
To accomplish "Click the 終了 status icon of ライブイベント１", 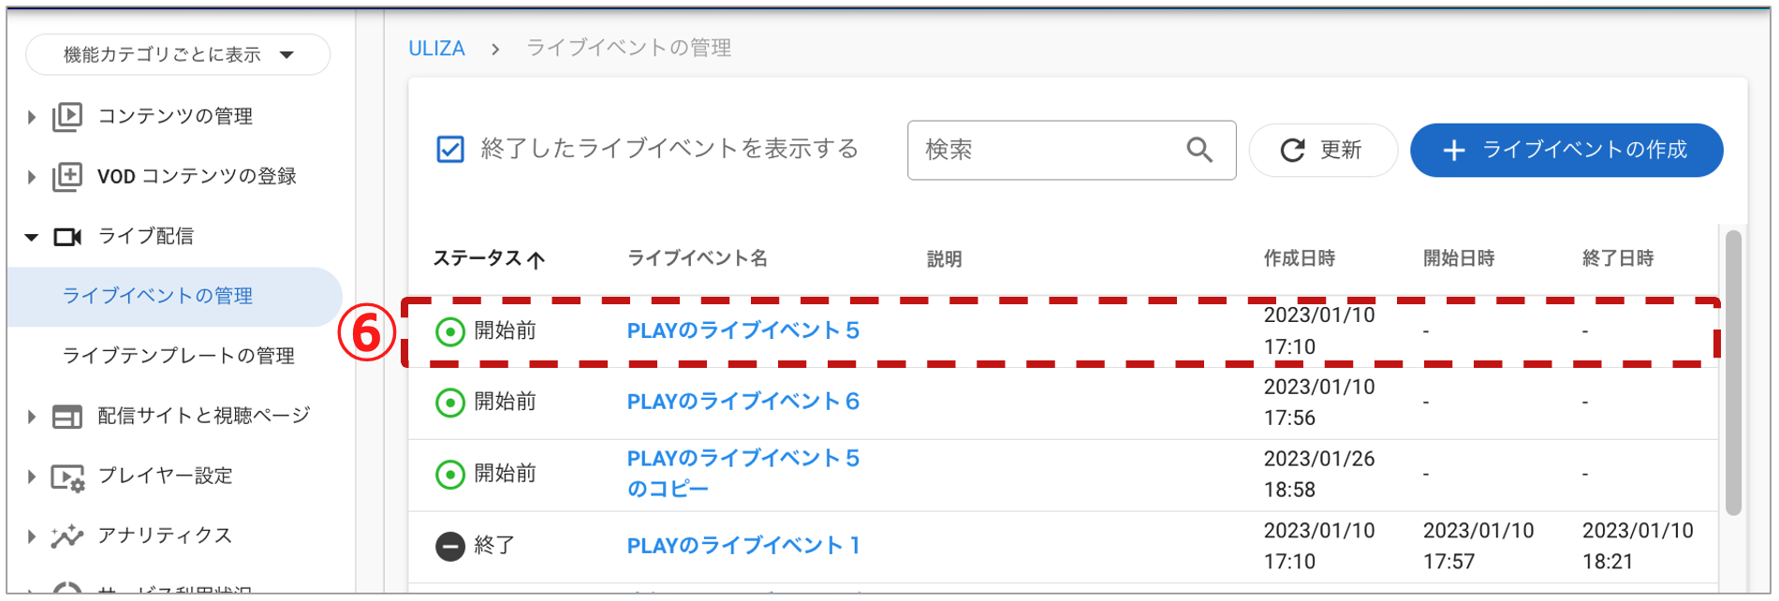I will pos(450,546).
